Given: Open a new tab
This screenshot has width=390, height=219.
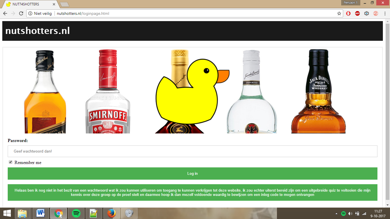Looking at the screenshot, I should point(65,5).
